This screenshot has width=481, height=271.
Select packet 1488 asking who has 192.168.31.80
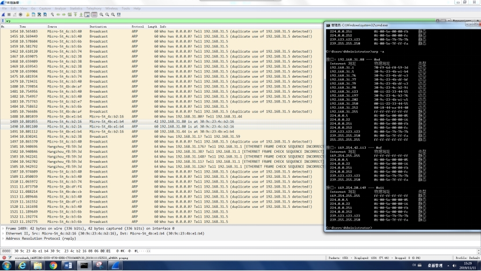(x=162, y=116)
